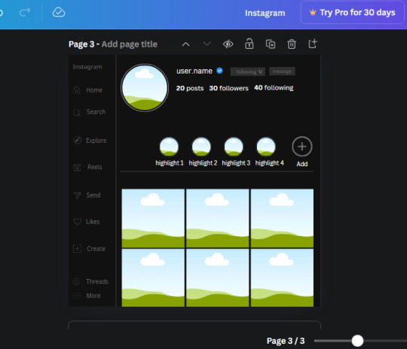Select the highlight 1 label
Viewport: 407px width, 349px height.
(x=170, y=163)
